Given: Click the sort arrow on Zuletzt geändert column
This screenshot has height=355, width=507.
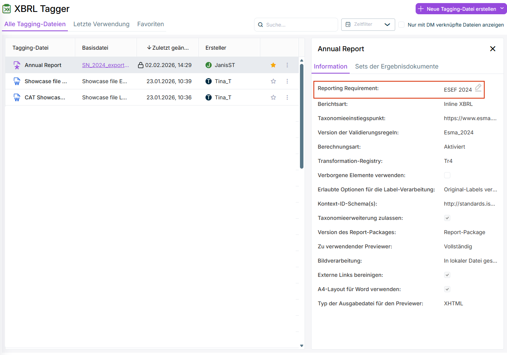Looking at the screenshot, I should (149, 48).
